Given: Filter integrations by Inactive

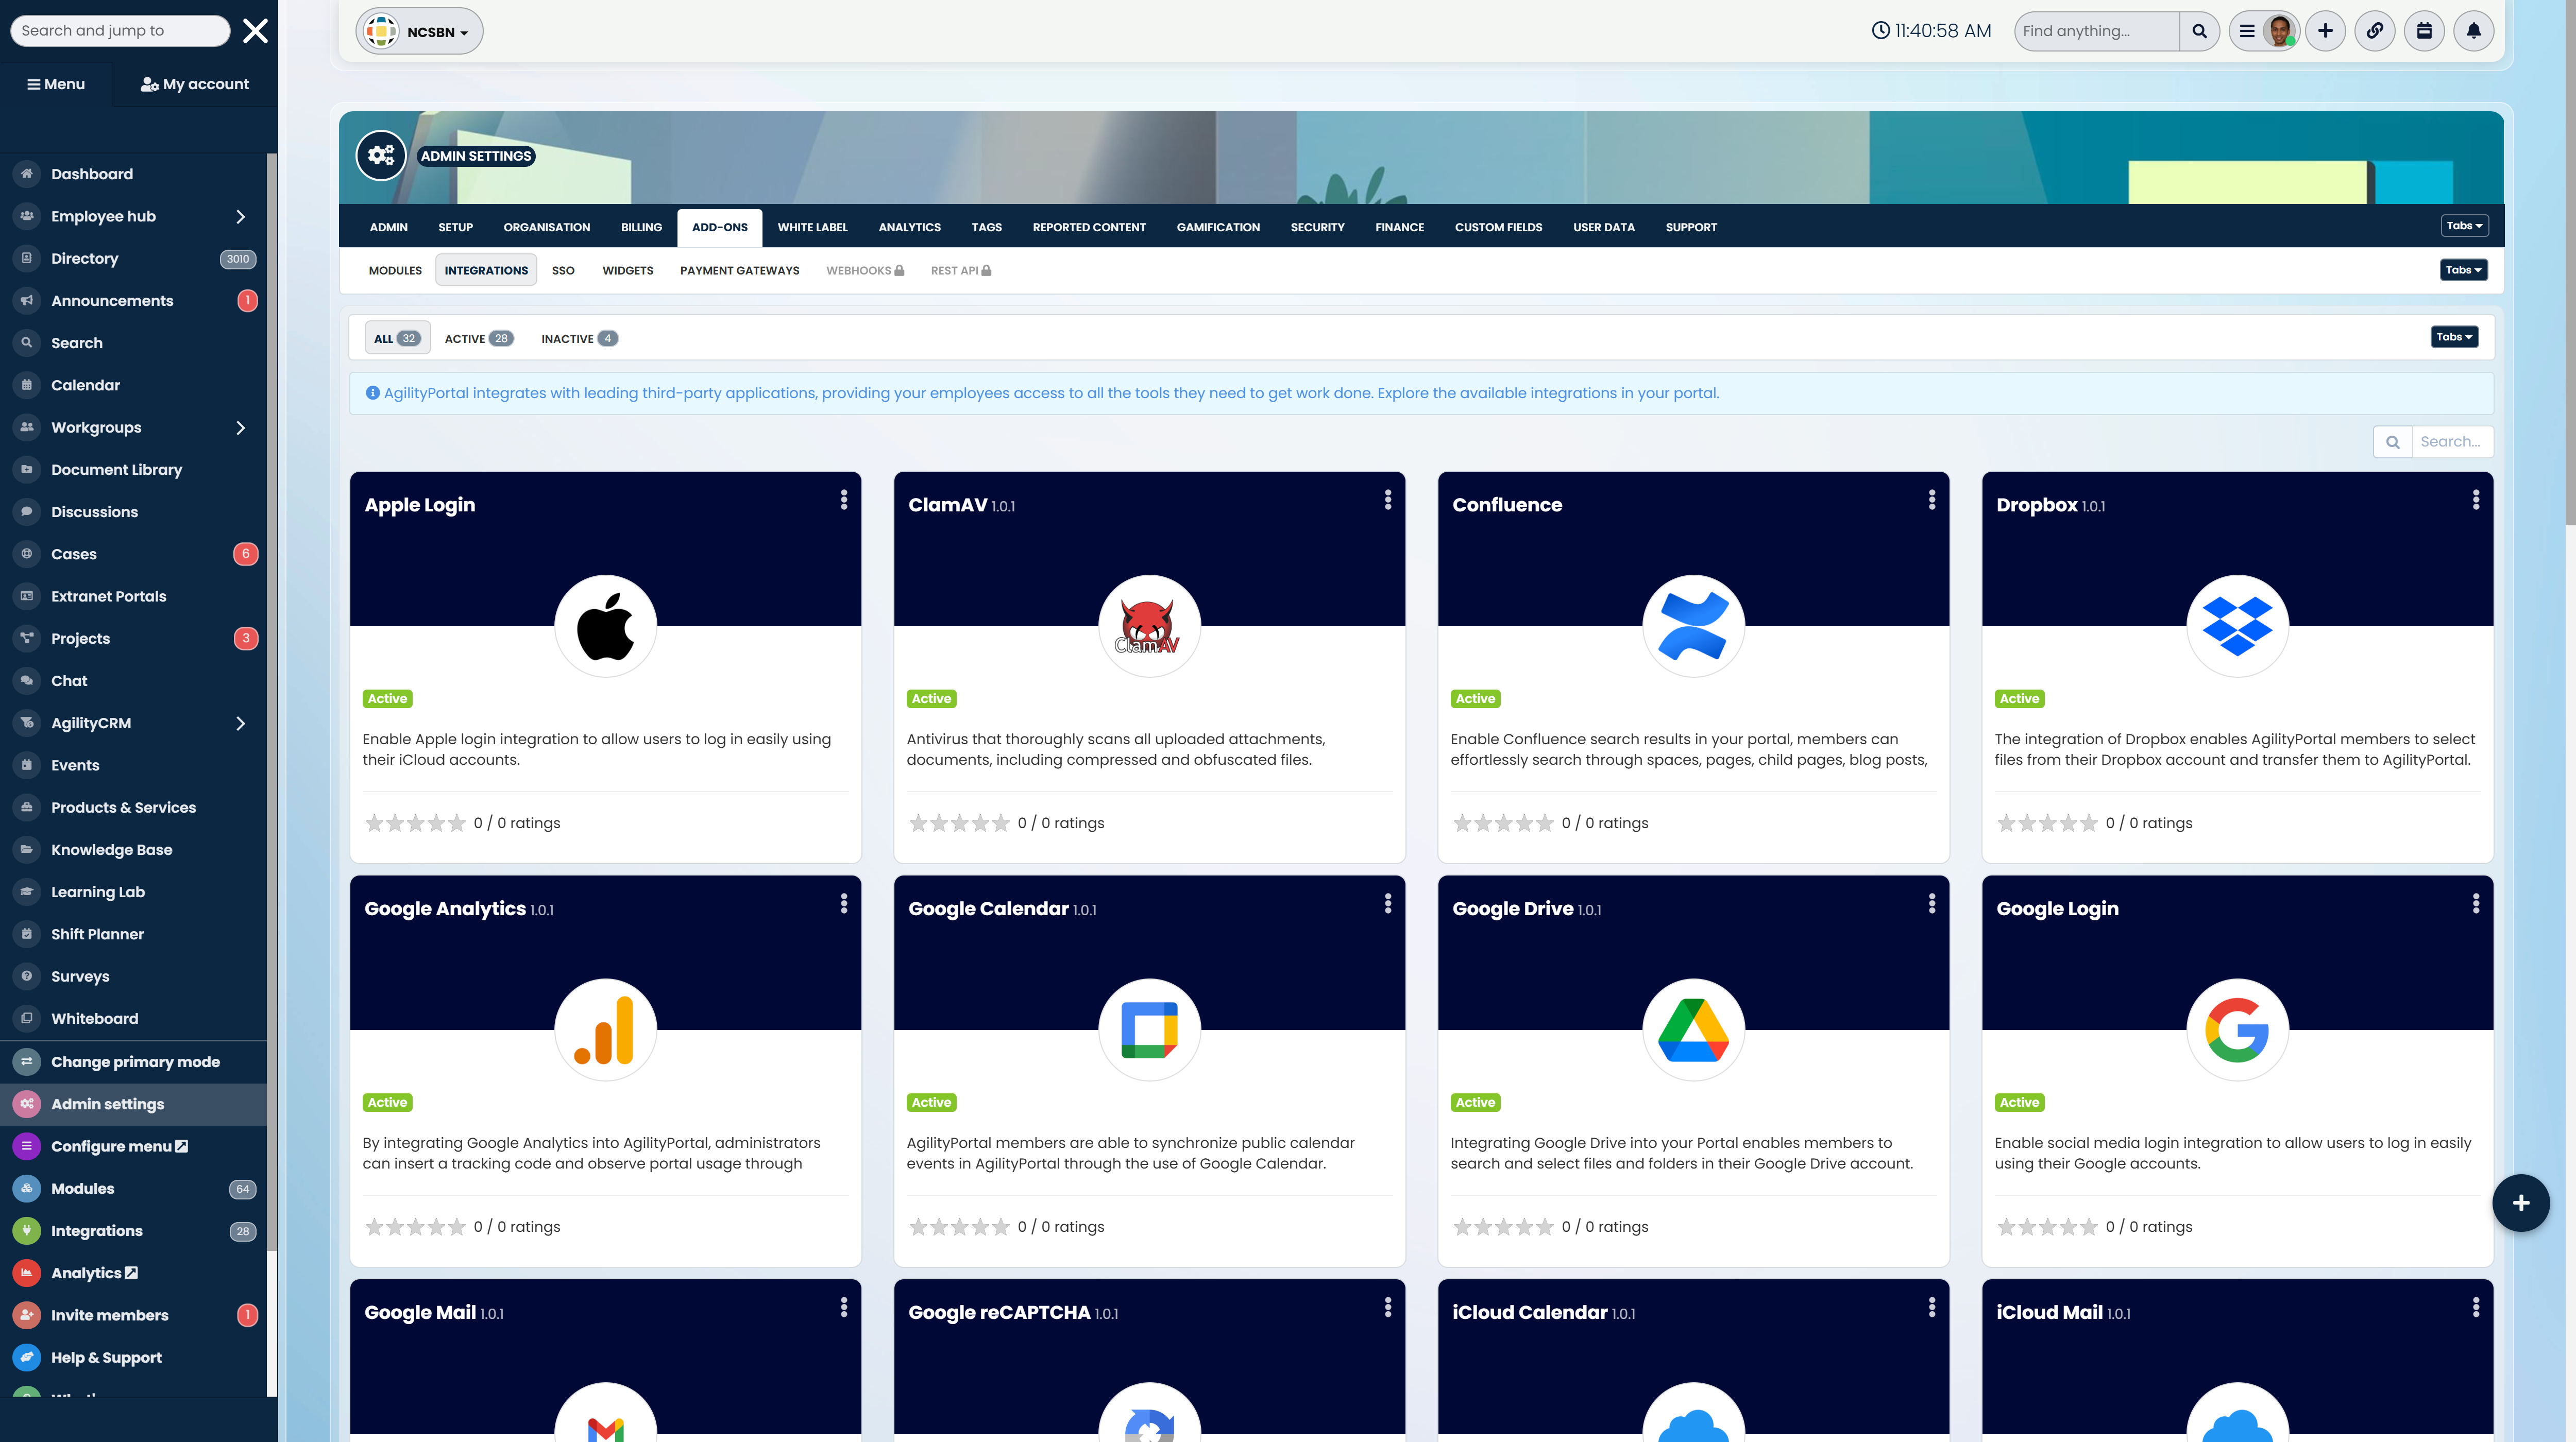Looking at the screenshot, I should click(578, 339).
